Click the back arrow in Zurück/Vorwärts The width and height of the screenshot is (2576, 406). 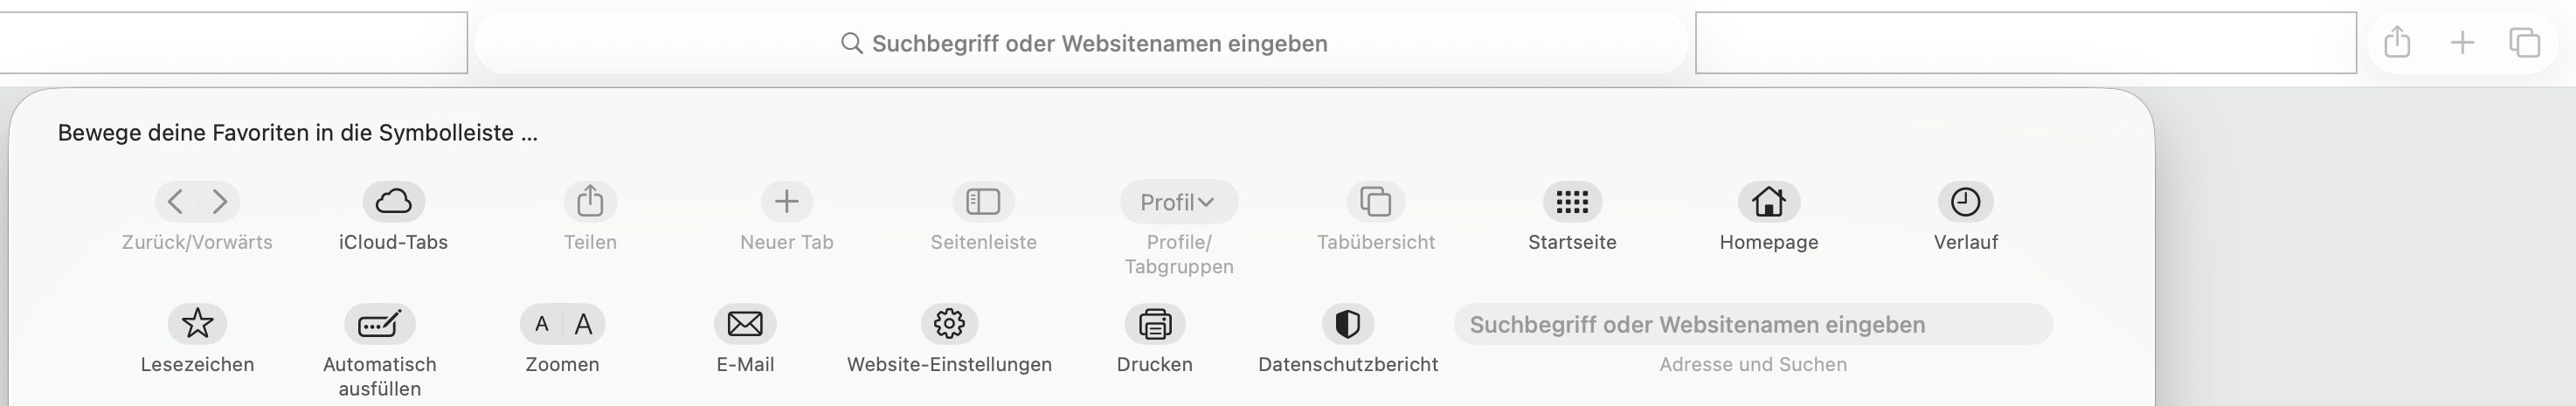(x=176, y=202)
